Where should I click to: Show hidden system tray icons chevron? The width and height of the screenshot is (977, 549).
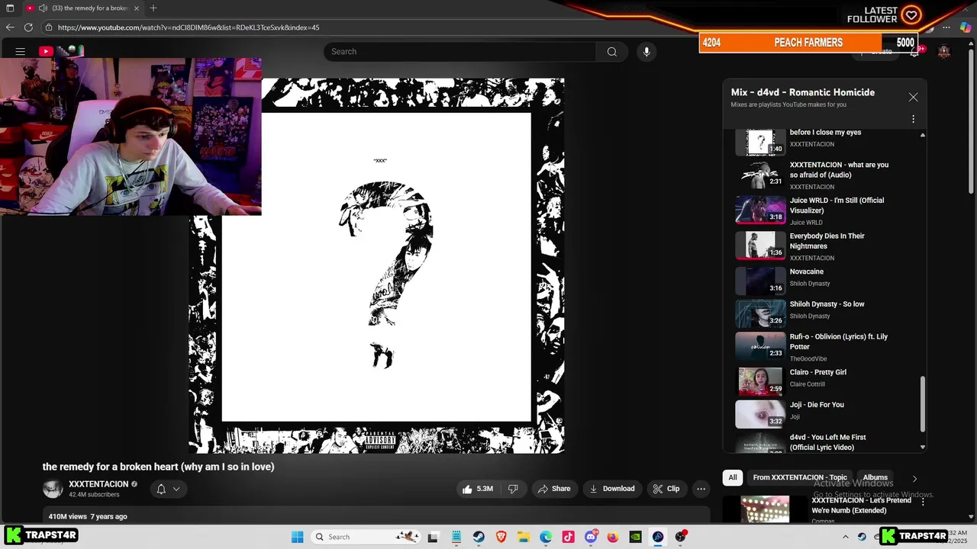[845, 537]
